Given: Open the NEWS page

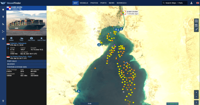Looking at the screenshot, I should pos(111,3).
